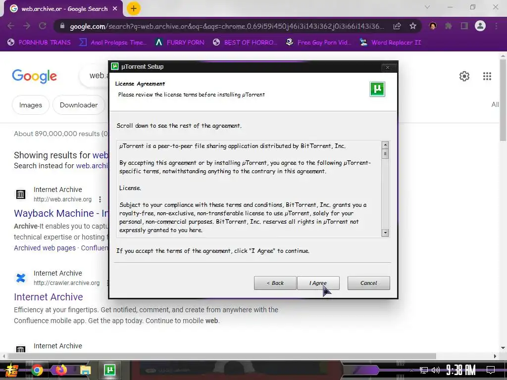Open Google apps grid
Screen dimensions: 507x380
[487, 76]
